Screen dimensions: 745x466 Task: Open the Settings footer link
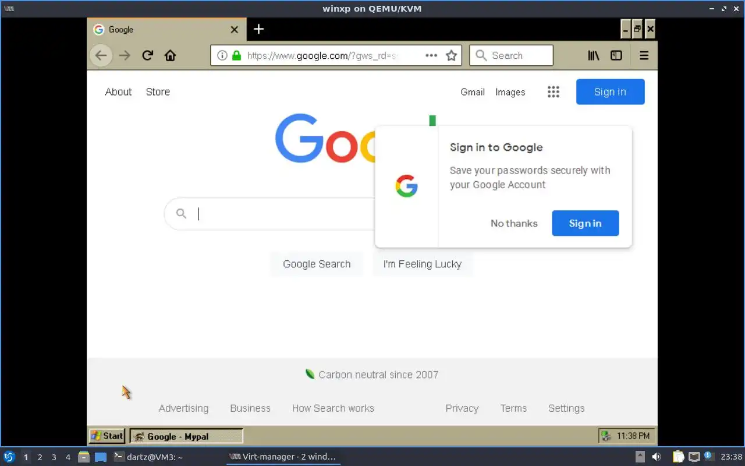click(566, 408)
